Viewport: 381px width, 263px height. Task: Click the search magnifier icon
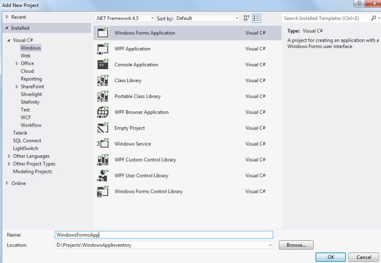click(373, 18)
